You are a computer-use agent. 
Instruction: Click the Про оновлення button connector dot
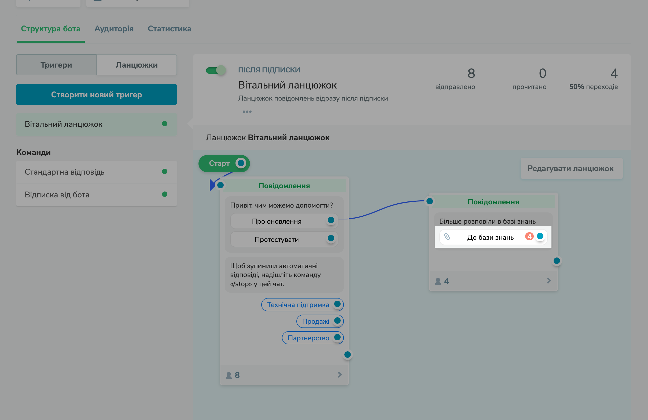[331, 220]
